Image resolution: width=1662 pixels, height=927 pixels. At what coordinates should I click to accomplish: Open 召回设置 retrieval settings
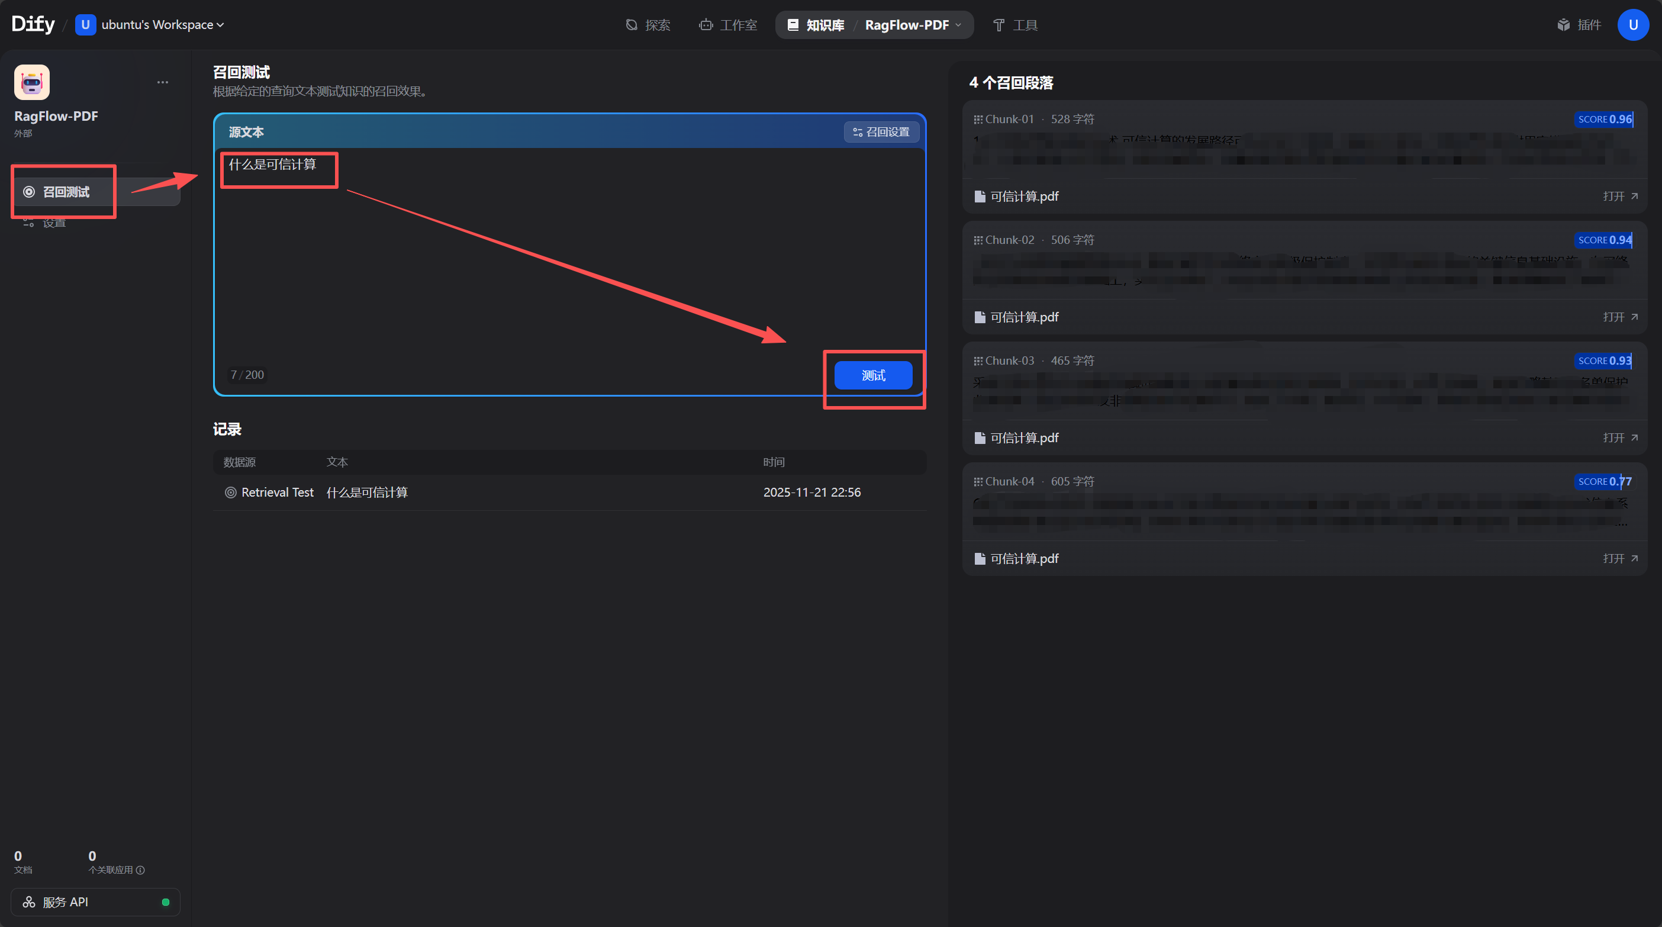click(x=881, y=131)
